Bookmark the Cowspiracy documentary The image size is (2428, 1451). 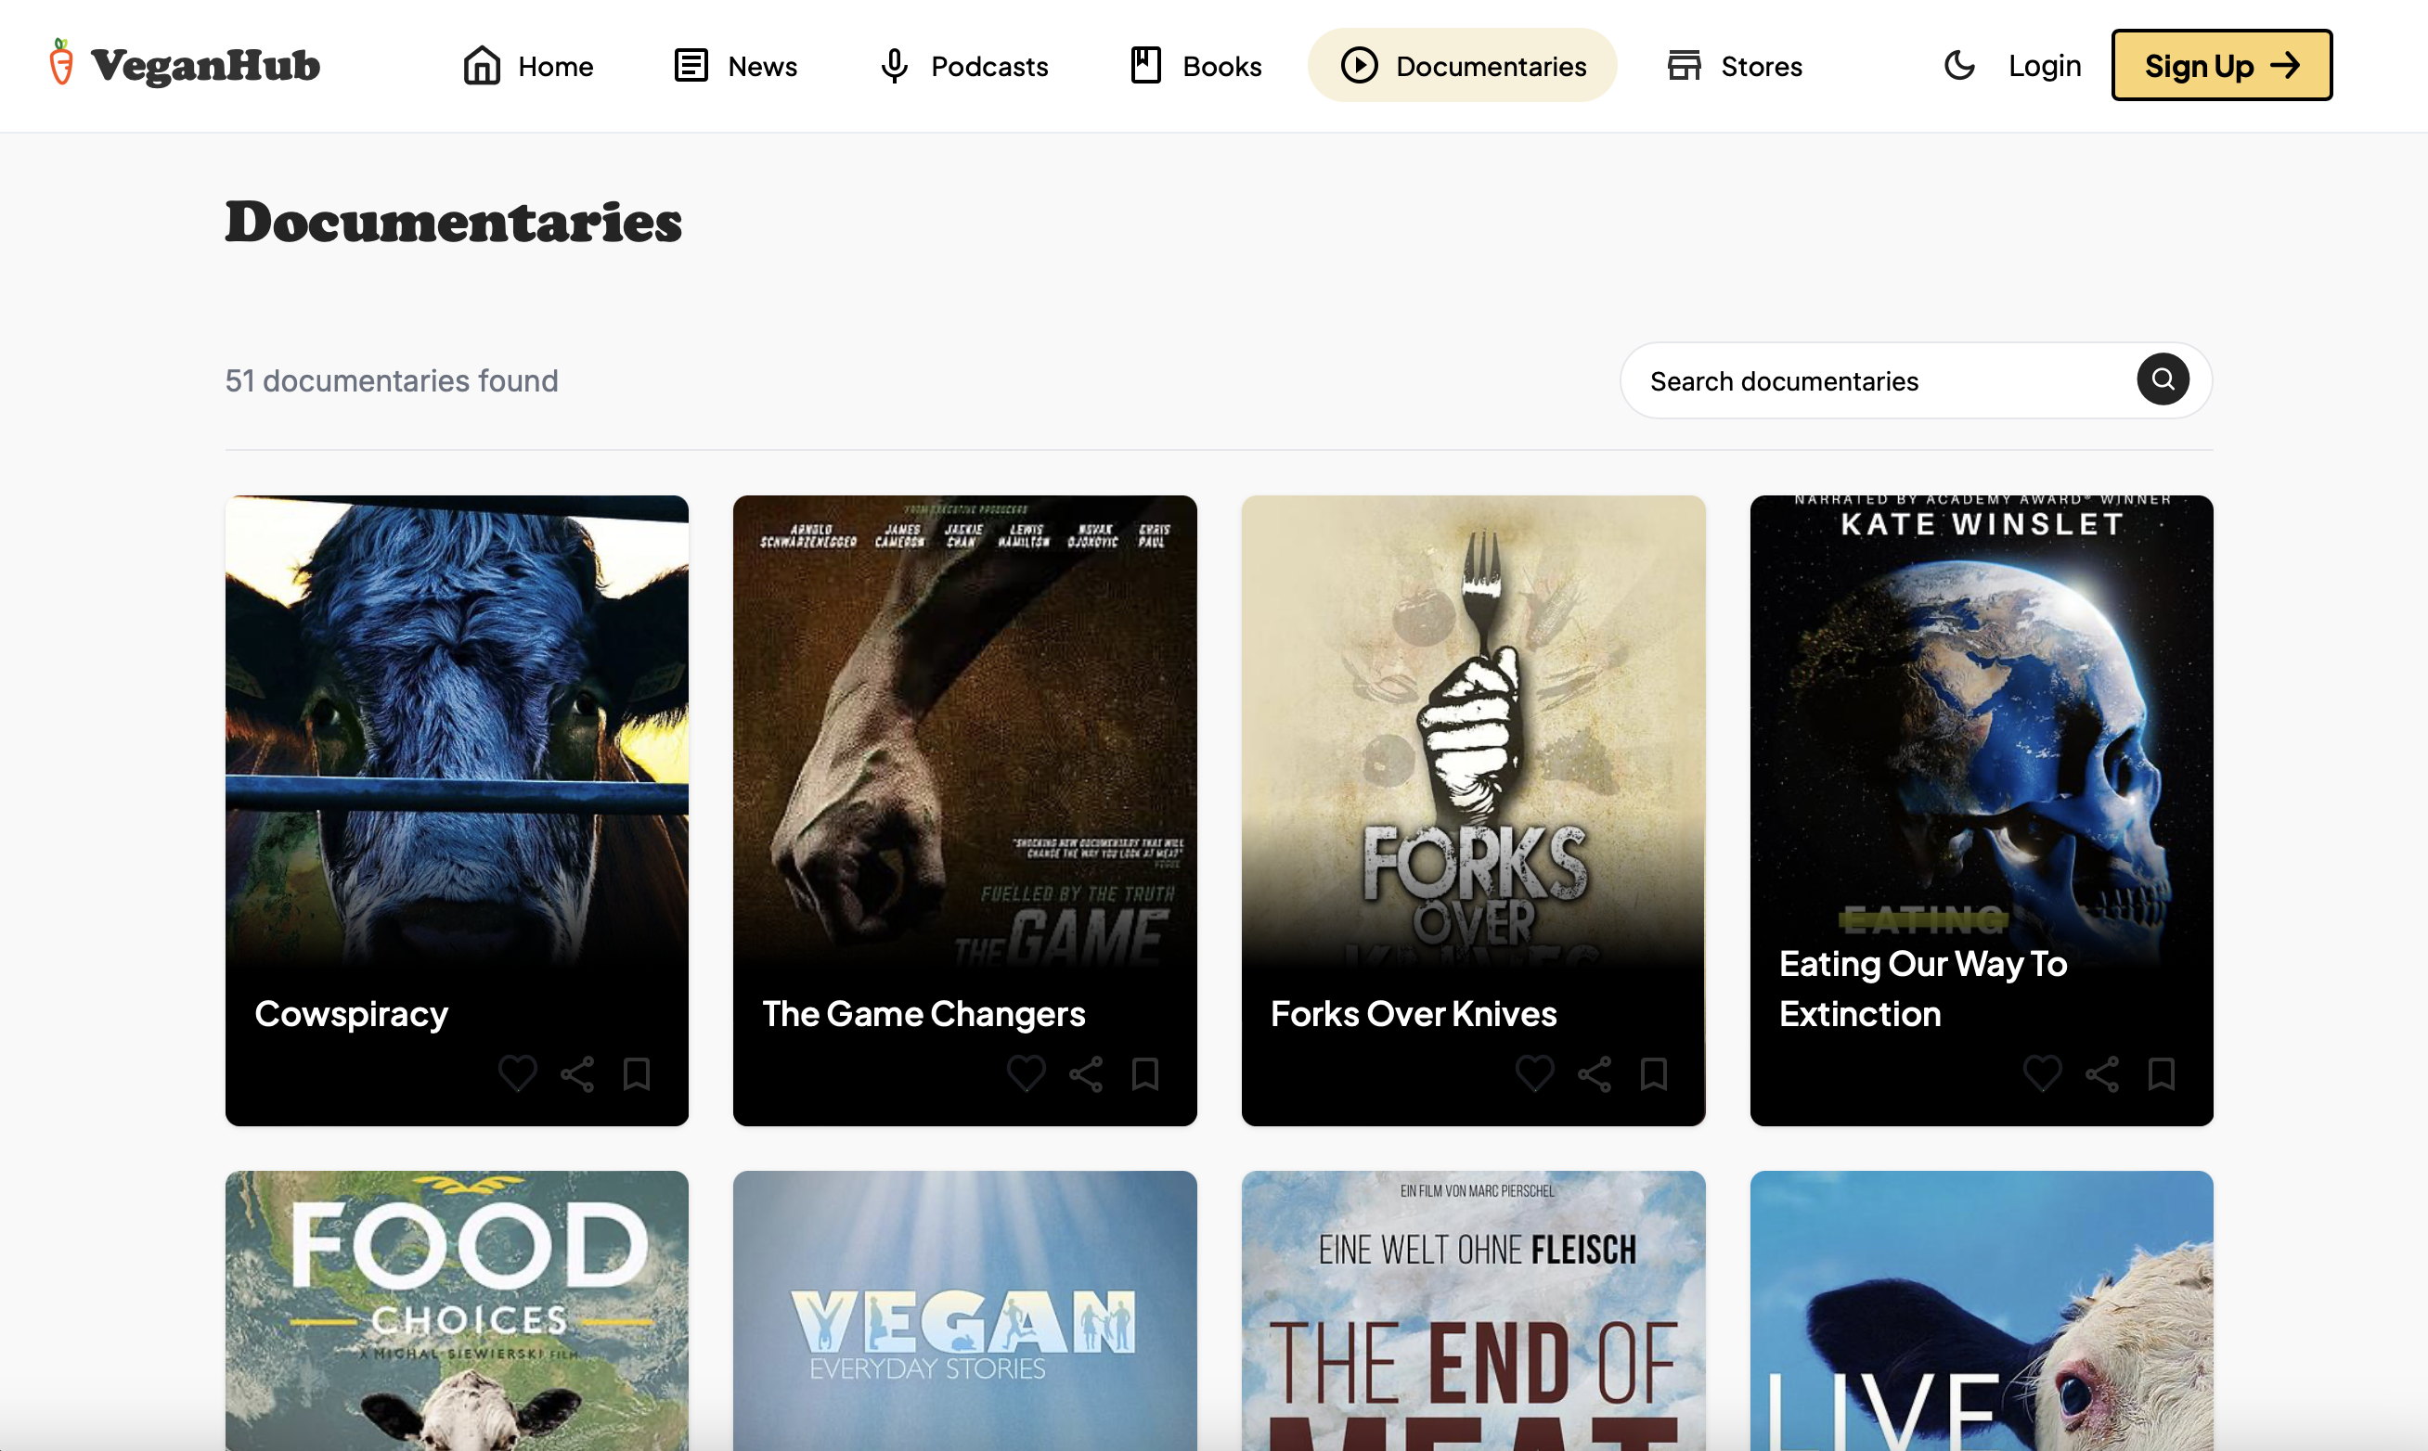pyautogui.click(x=637, y=1073)
